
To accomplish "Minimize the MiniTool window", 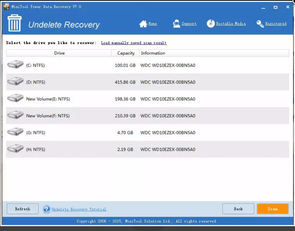I will [263, 8].
